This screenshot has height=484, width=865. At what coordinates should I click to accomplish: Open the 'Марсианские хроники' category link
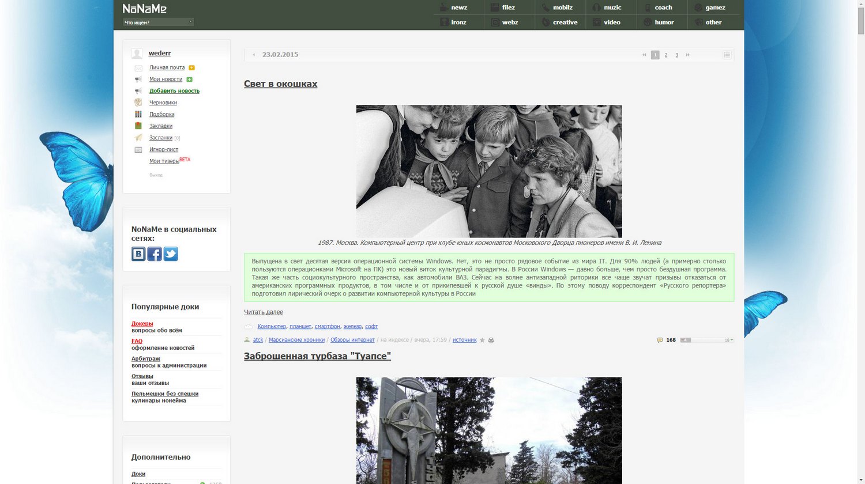coord(296,340)
